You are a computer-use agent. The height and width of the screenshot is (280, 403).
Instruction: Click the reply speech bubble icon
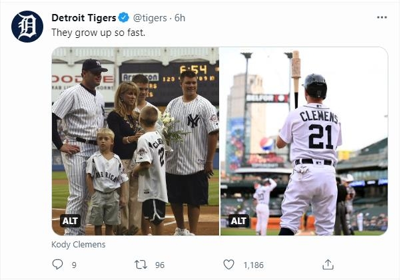pyautogui.click(x=57, y=265)
